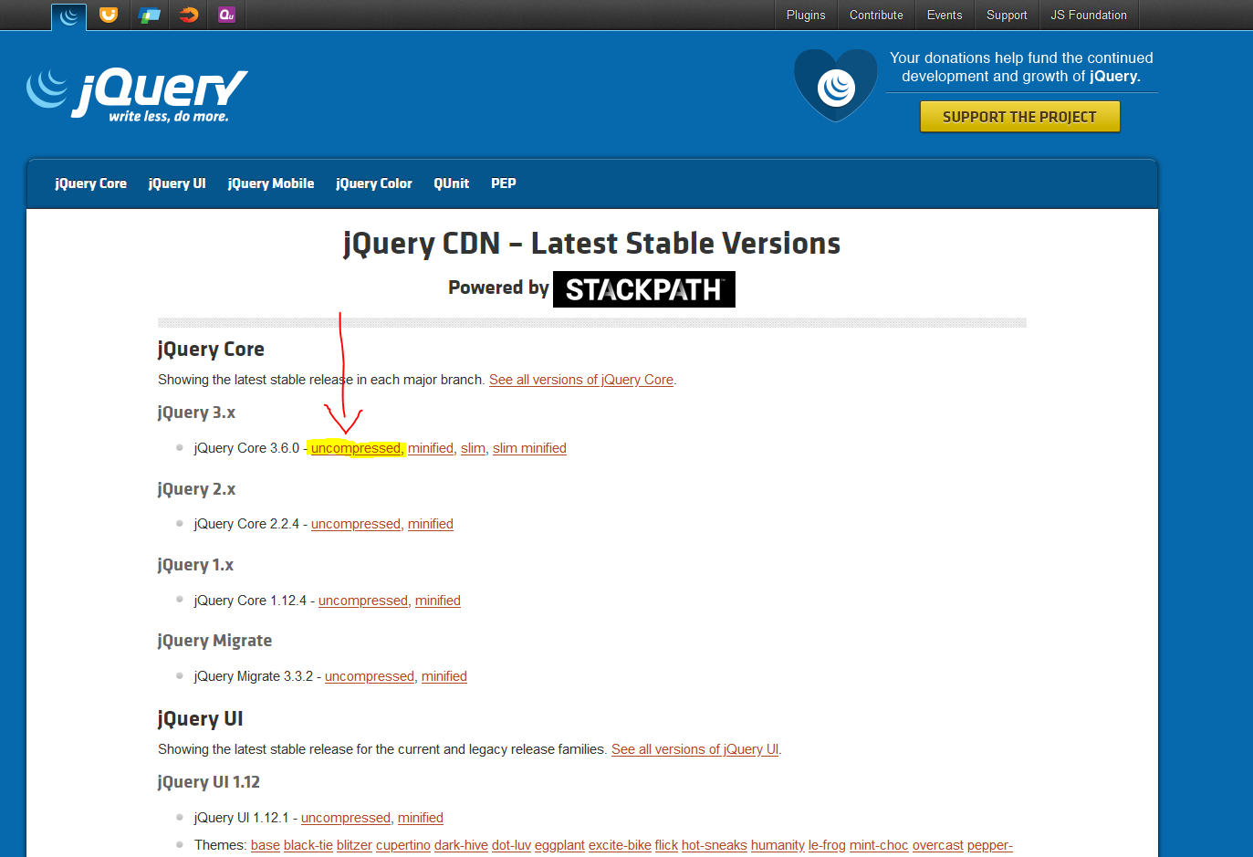Open the jQuery project icon in top bar
This screenshot has width=1253, height=857.
[x=69, y=16]
